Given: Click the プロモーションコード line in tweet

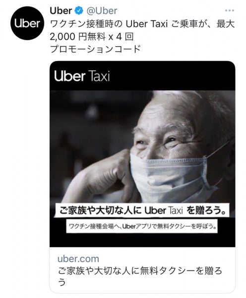Looking at the screenshot, I should click(x=95, y=49).
